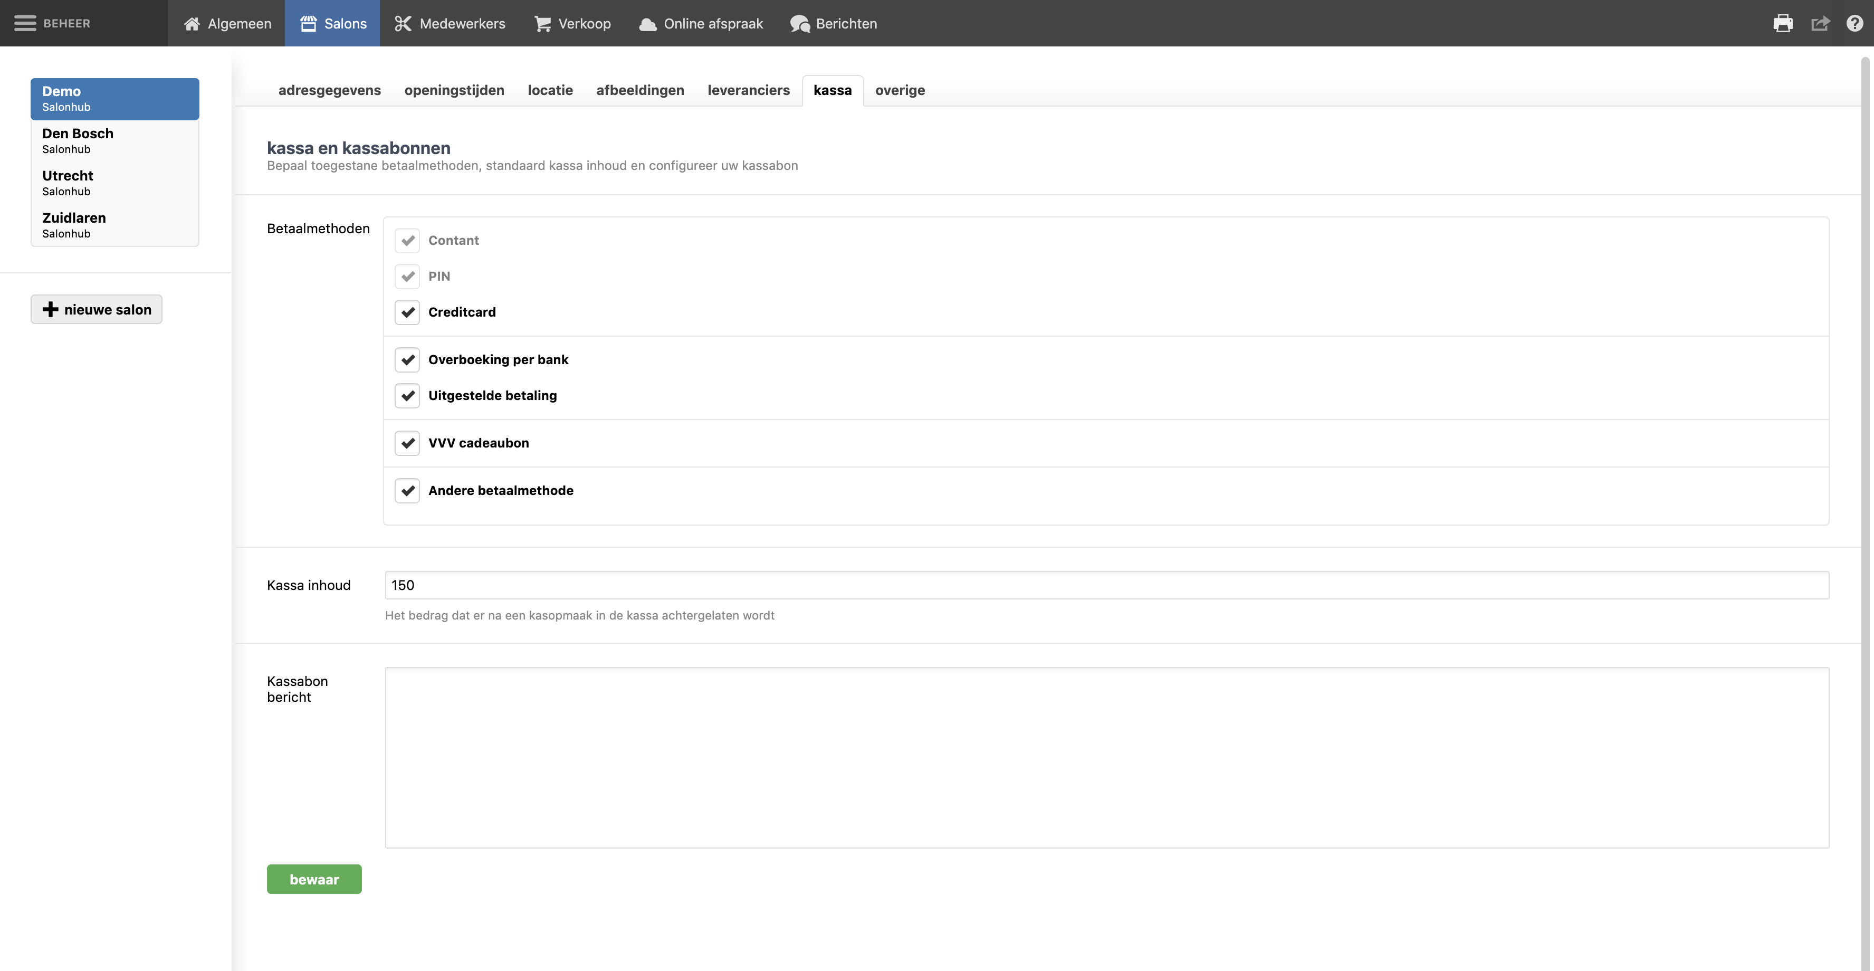Click the shop icon for Salons
Image resolution: width=1874 pixels, height=971 pixels.
point(309,24)
